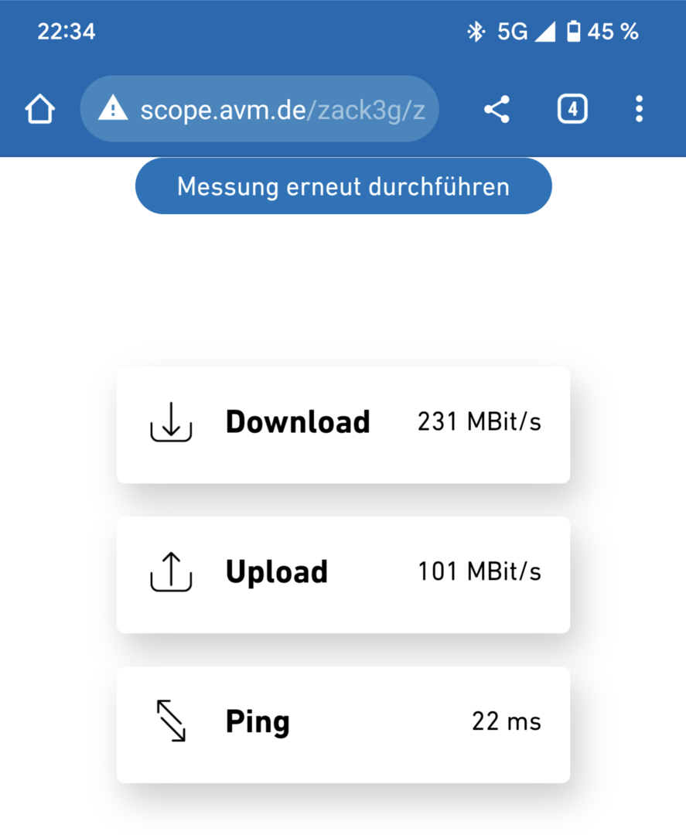Tap the Upload arrow icon

click(170, 572)
